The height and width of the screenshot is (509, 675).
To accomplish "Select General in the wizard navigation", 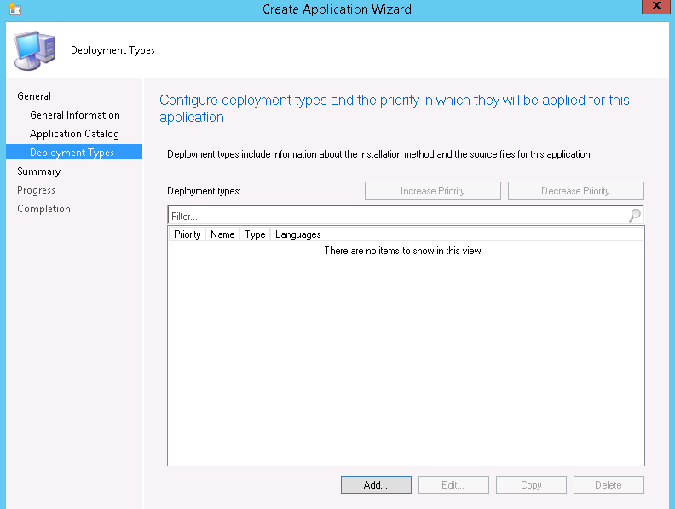I will [34, 96].
